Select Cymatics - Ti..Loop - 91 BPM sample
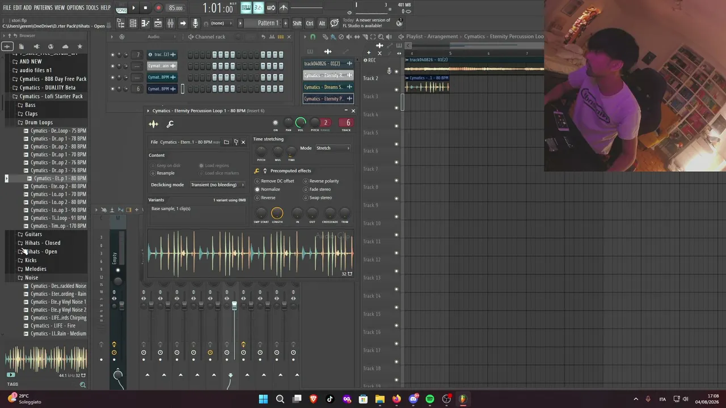Viewport: 726px width, 408px height. [55, 218]
